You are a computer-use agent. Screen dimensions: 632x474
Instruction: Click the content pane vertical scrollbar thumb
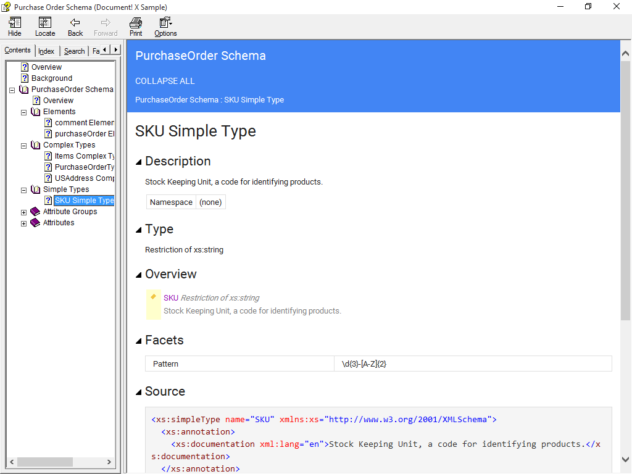[625, 190]
